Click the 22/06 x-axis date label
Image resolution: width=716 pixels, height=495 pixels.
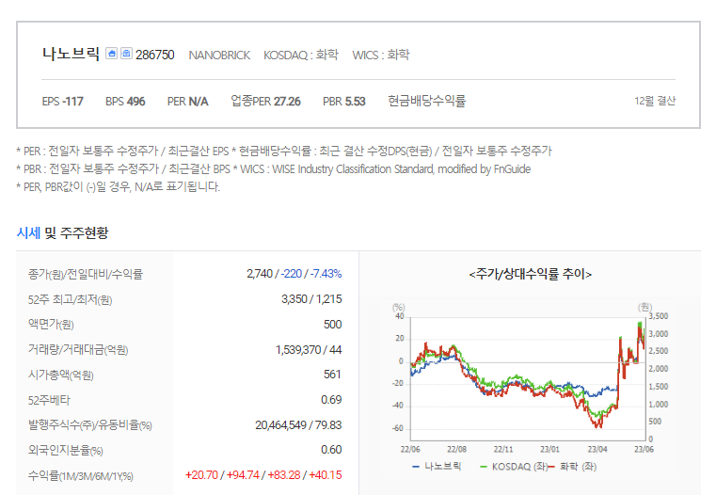point(410,449)
